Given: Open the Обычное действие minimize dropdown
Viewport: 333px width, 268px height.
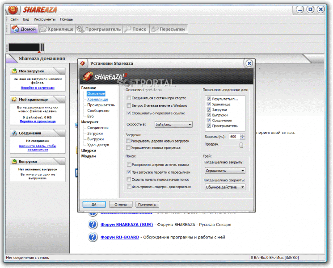Looking at the screenshot, I should (225, 187).
